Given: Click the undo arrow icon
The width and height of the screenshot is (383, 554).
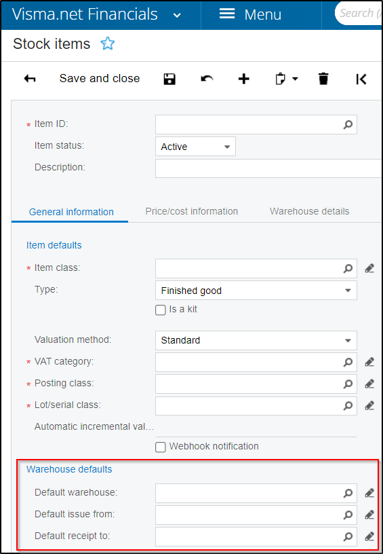Looking at the screenshot, I should coord(207,79).
